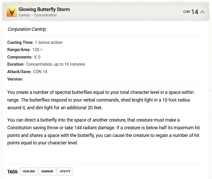Click the CON 14 save indicator in header
This screenshot has height=179, width=212.
click(191, 12)
